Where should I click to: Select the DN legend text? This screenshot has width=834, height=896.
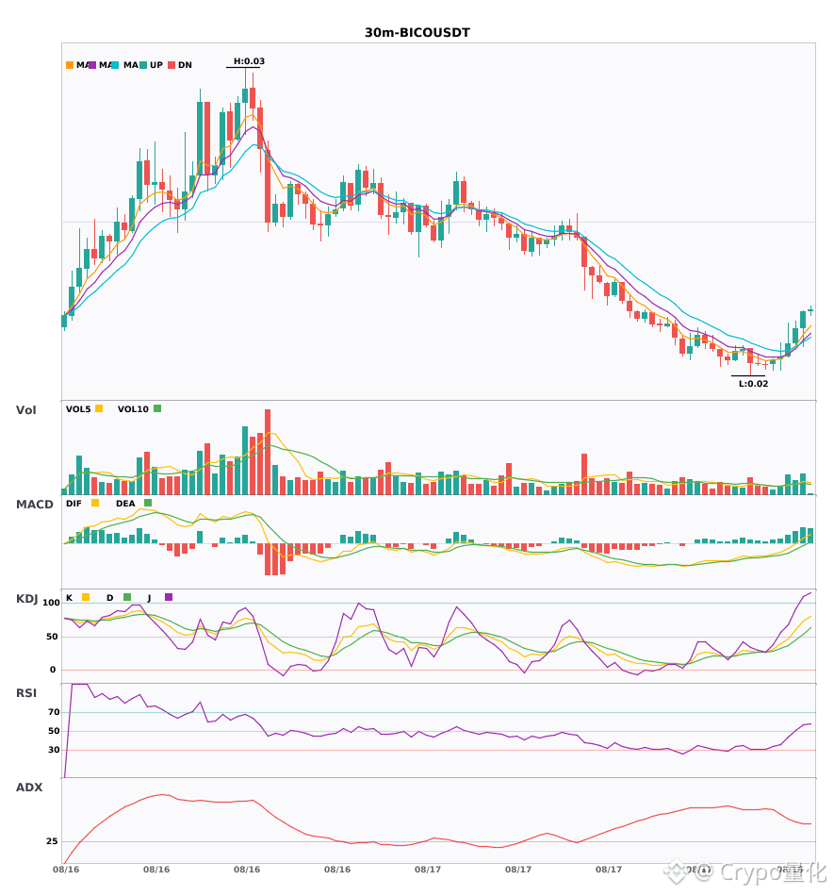(185, 65)
